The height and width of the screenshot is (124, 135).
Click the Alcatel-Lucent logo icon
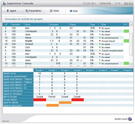(130, 119)
